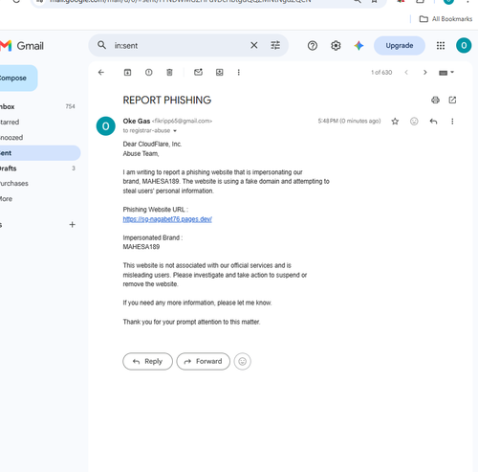The image size is (478, 472).
Task: Report this email as spam
Action: coord(148,73)
